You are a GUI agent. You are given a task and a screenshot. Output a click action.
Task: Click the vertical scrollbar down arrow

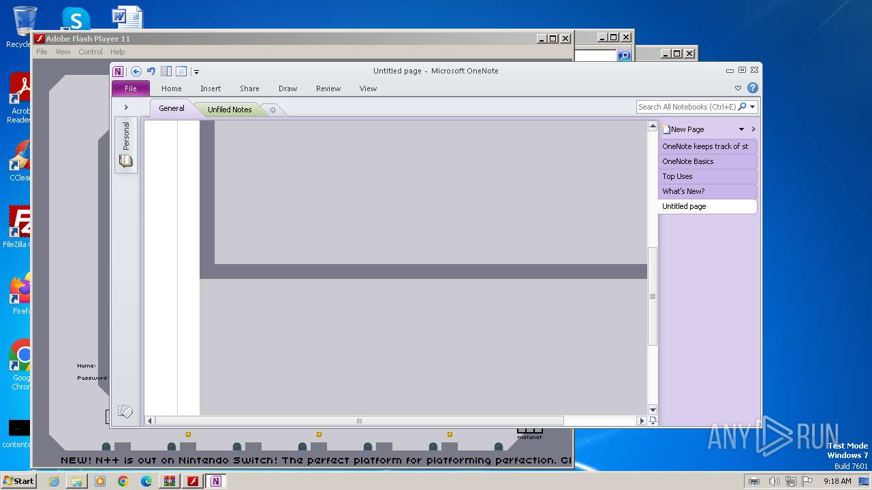[x=653, y=410]
